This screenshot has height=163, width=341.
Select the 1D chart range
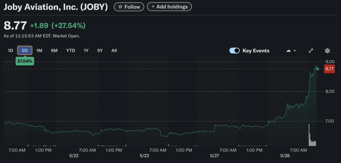click(x=10, y=50)
